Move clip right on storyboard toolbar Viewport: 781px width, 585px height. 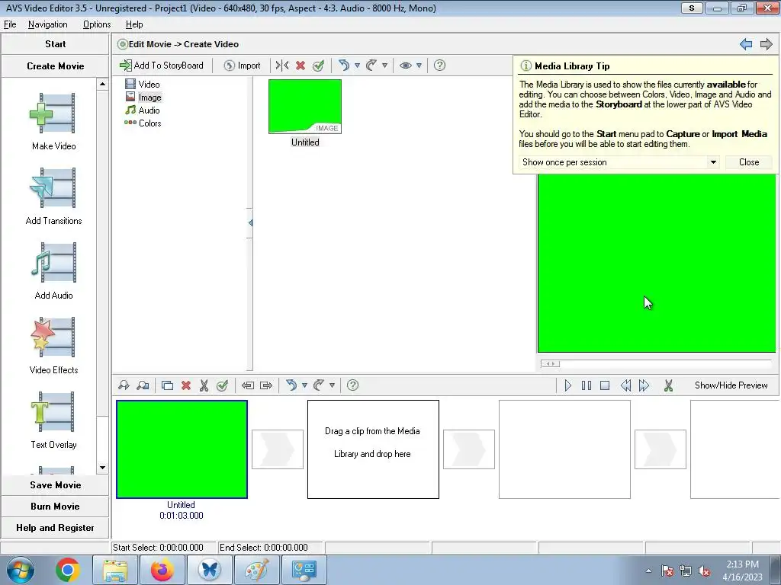point(266,385)
